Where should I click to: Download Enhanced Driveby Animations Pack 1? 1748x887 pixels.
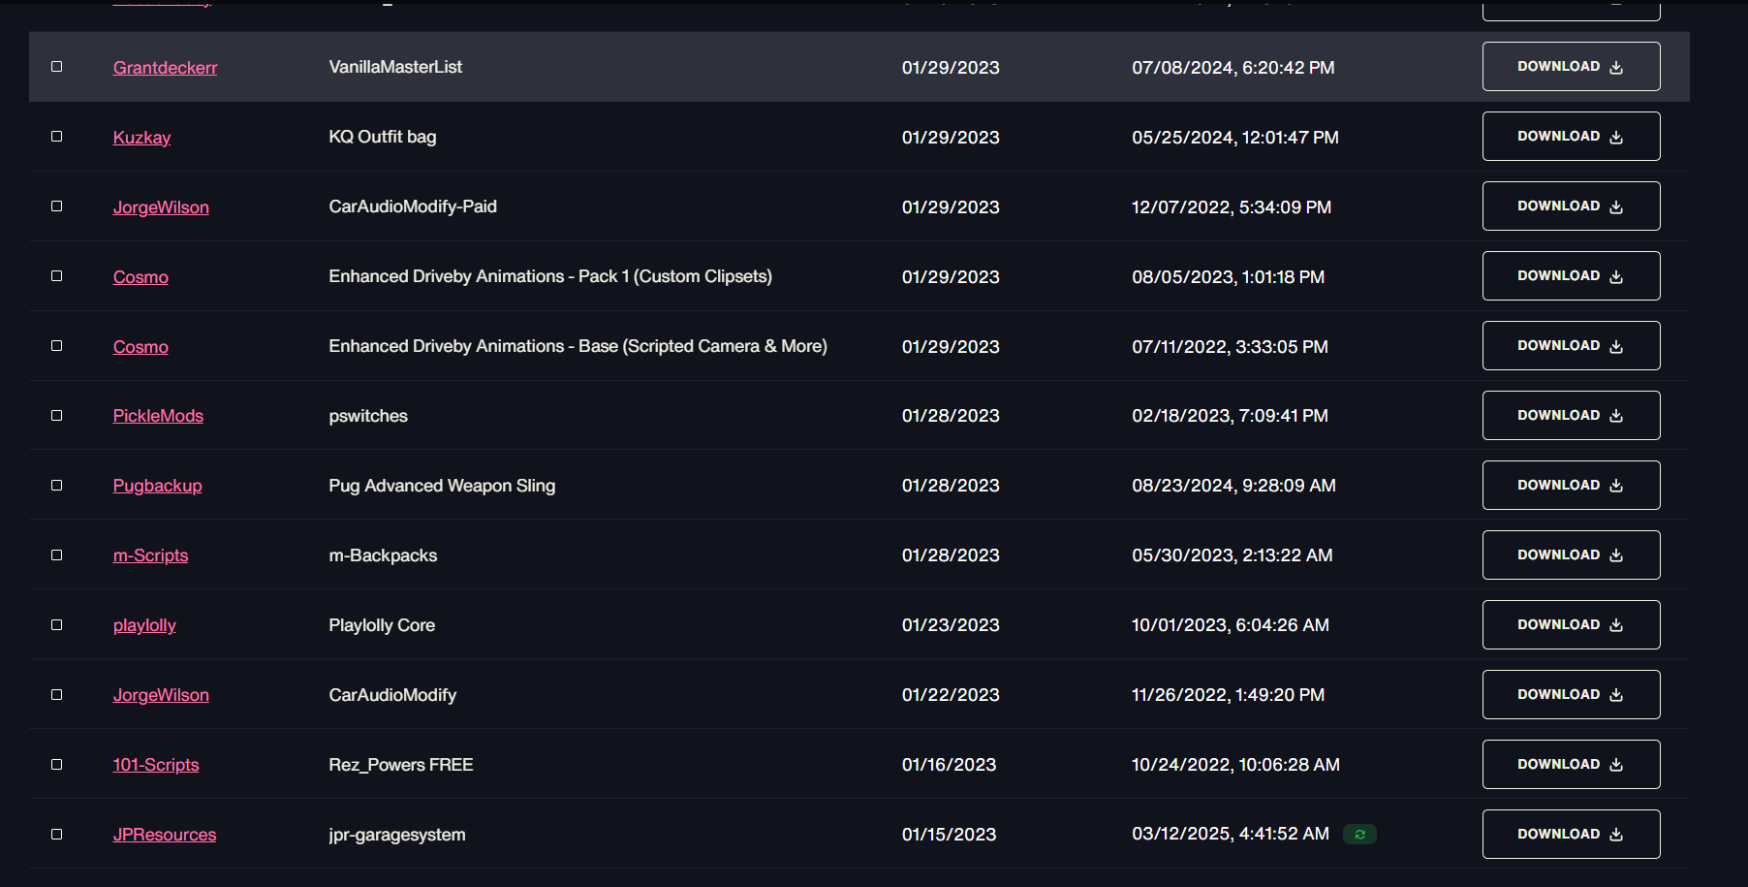tap(1571, 276)
